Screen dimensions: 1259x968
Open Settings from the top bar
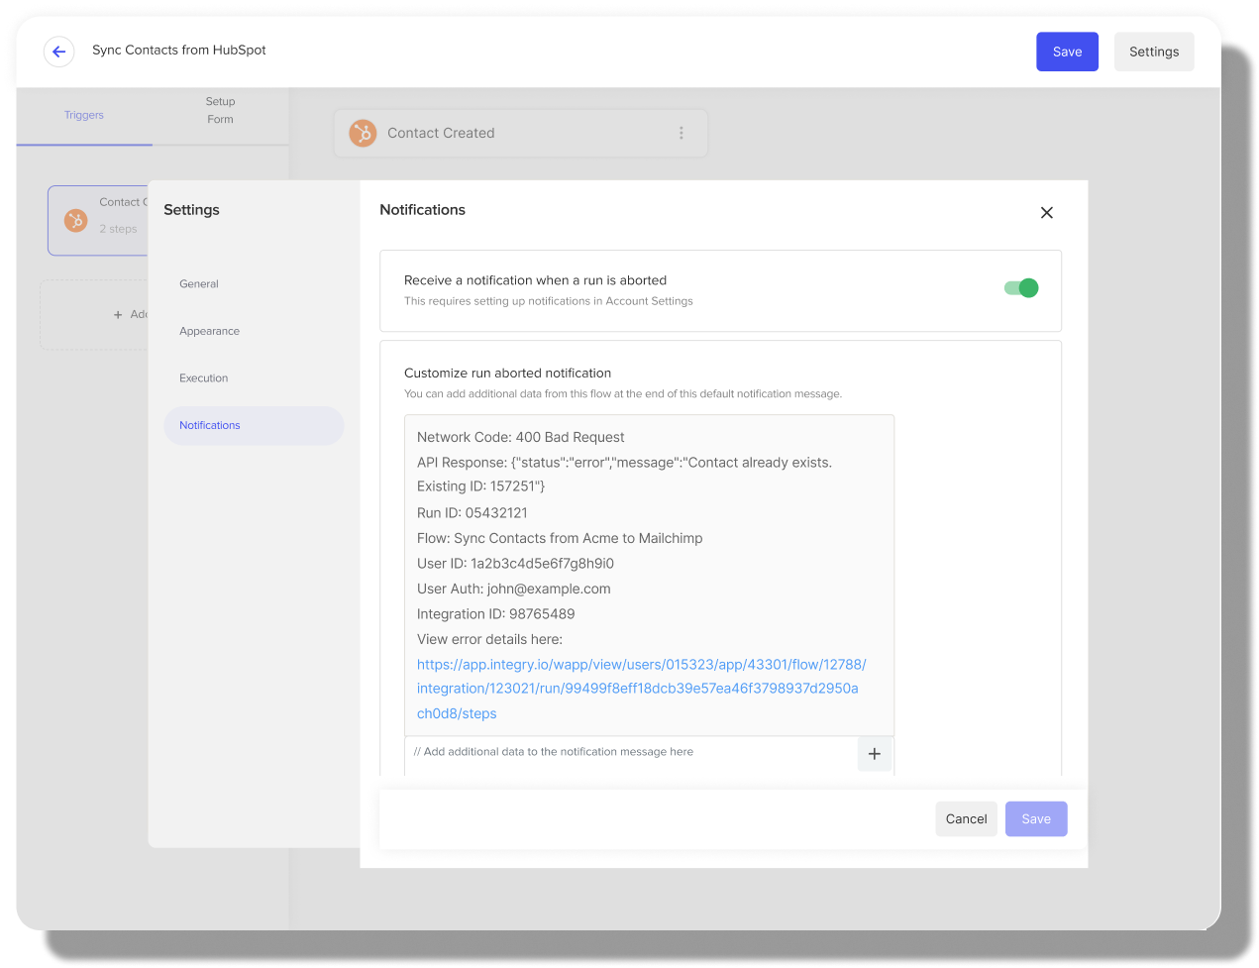(1154, 52)
